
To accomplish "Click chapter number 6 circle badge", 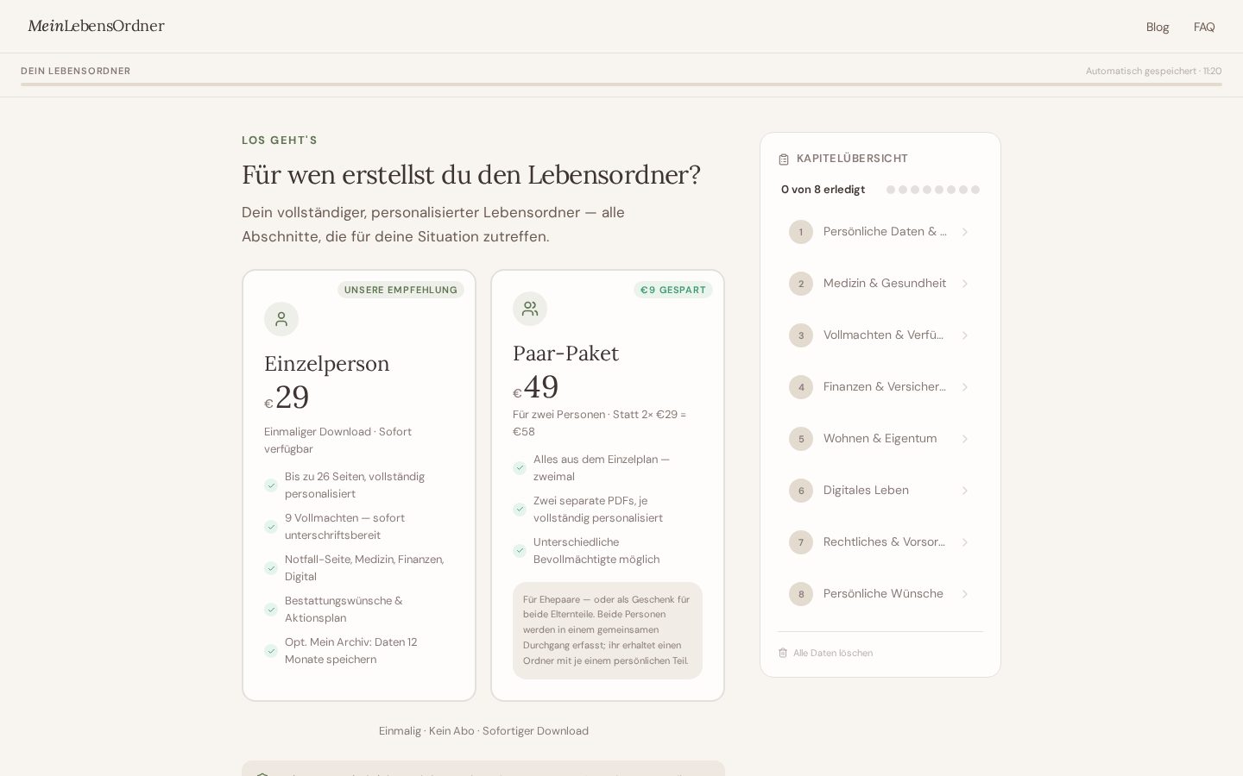I will (x=801, y=491).
